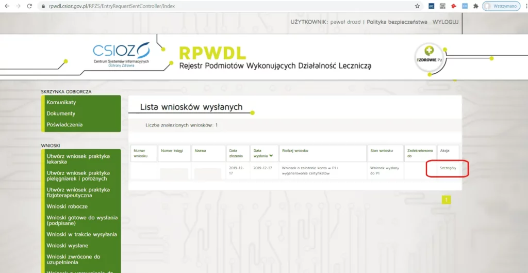Sort by Data wysłania column arrow

point(271,156)
